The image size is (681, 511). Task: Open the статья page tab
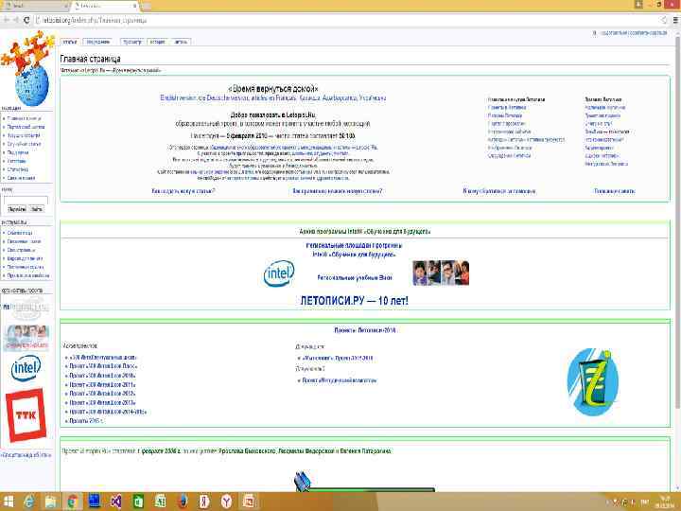coord(69,42)
